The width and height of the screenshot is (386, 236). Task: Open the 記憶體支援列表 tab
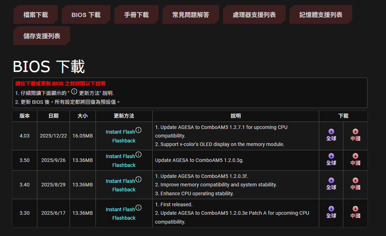(x=321, y=15)
